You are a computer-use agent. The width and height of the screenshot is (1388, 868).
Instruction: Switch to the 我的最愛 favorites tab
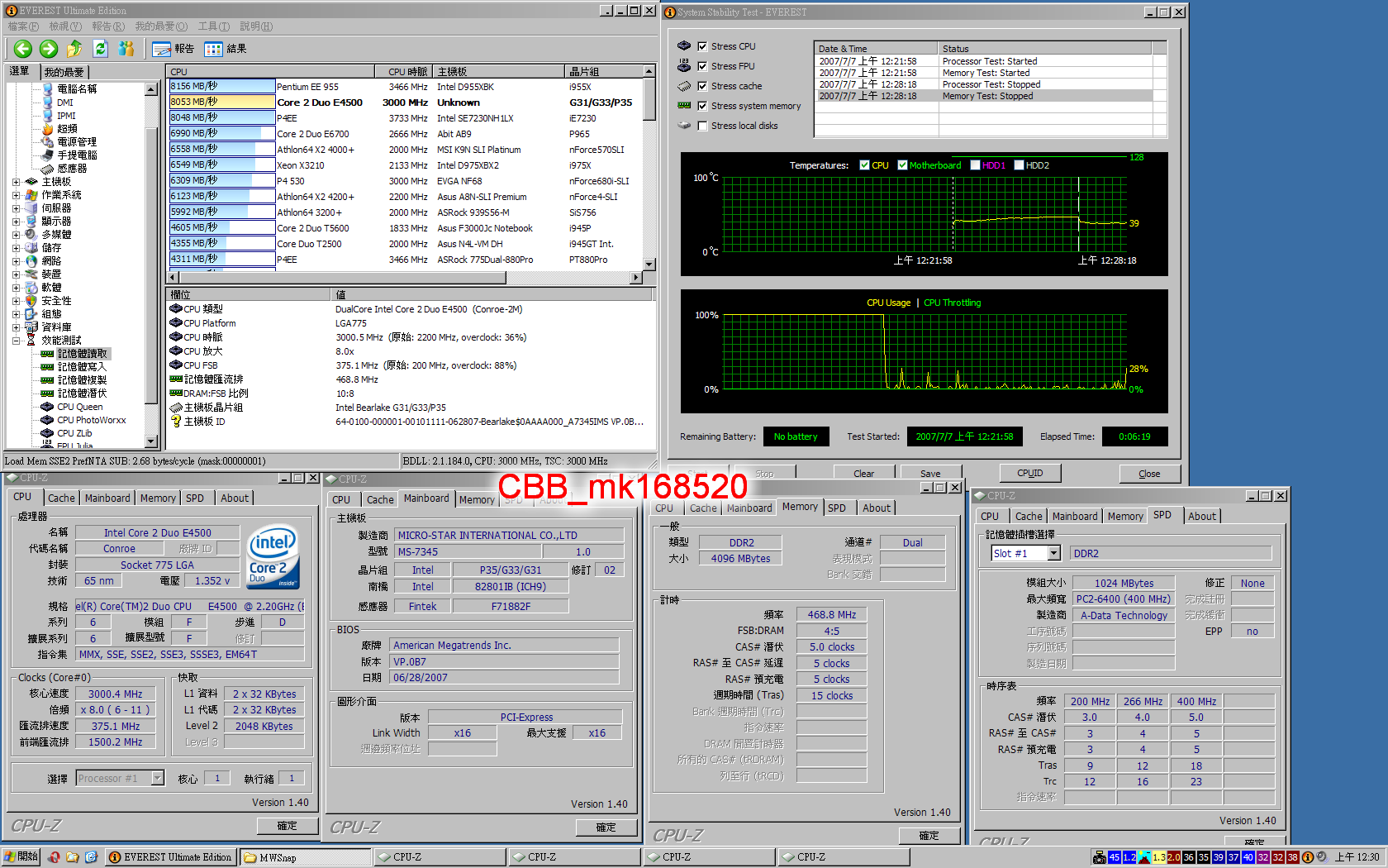coord(64,72)
